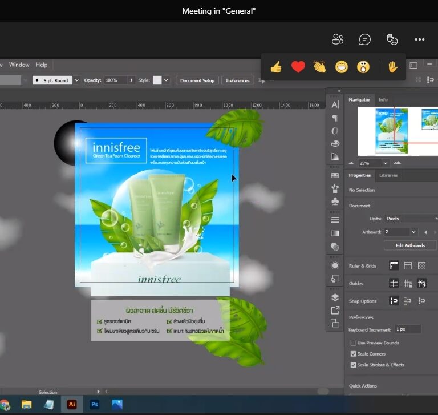Toggle the transparency grid button
The height and width of the screenshot is (415, 438).
pyautogui.click(x=422, y=265)
